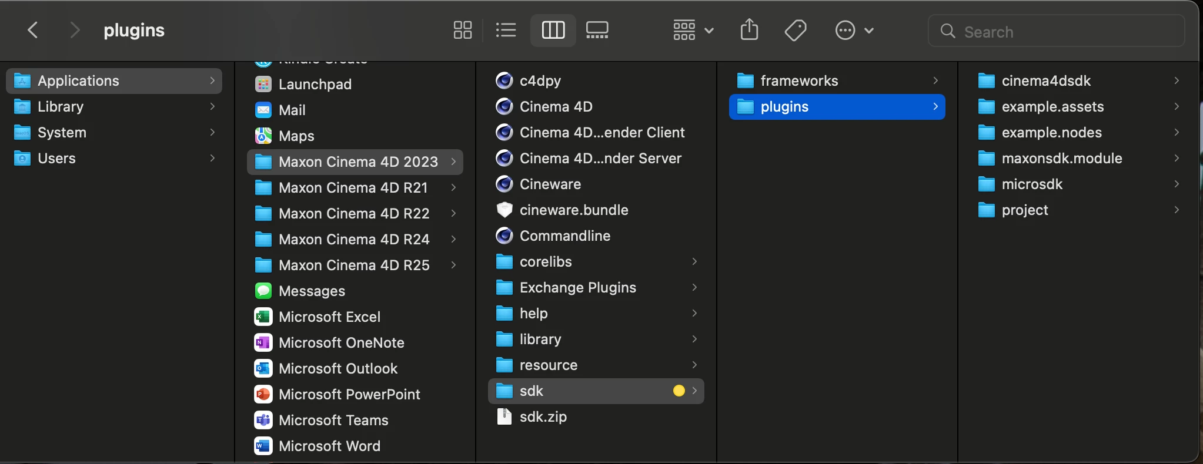Open the example.assets folder

tap(1078, 106)
